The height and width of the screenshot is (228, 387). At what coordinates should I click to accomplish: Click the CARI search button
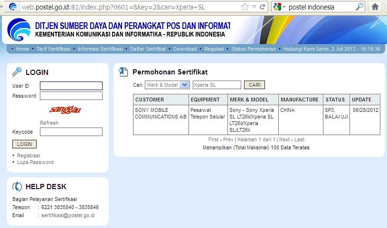(255, 85)
